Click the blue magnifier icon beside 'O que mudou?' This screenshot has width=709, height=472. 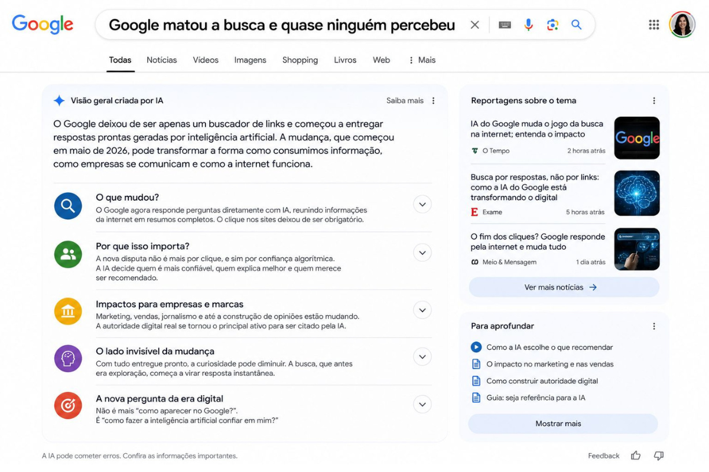[68, 205]
